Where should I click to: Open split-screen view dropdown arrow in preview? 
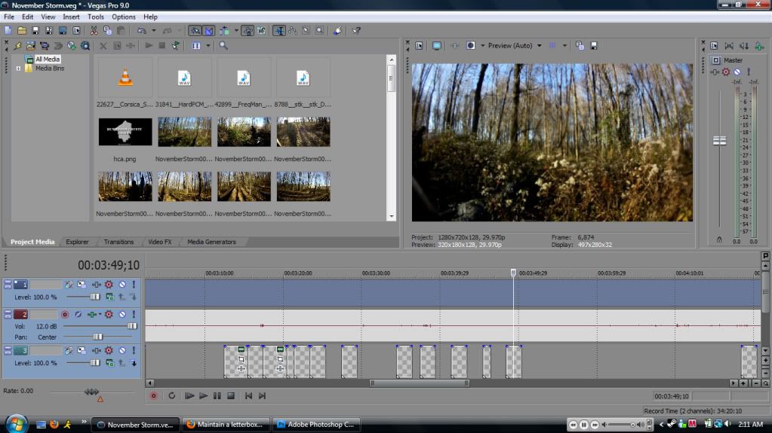(x=482, y=46)
